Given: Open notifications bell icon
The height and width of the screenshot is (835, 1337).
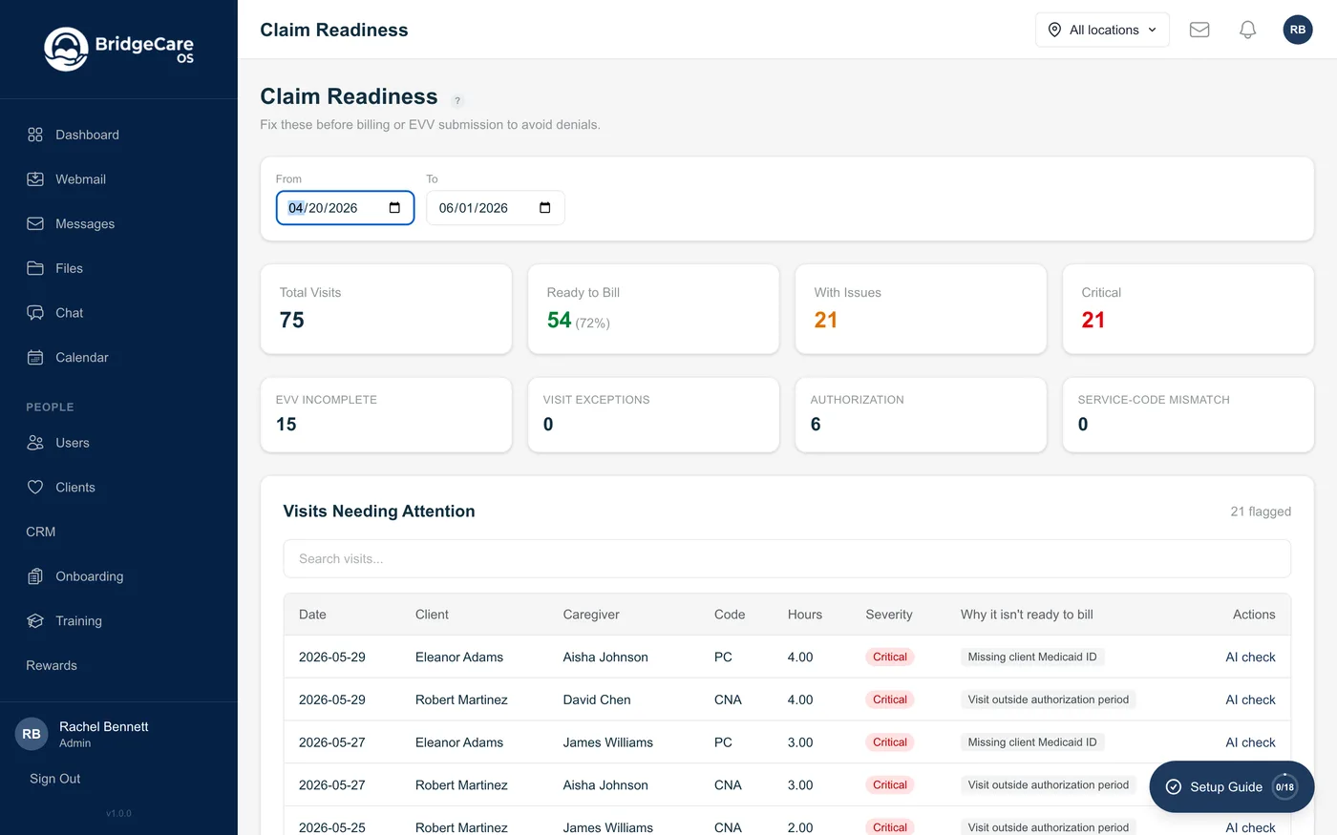Looking at the screenshot, I should pyautogui.click(x=1247, y=30).
